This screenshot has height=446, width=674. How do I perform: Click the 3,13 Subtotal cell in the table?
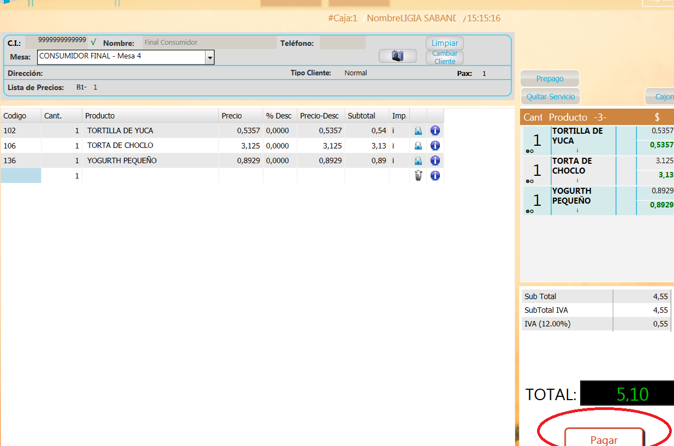pos(367,145)
